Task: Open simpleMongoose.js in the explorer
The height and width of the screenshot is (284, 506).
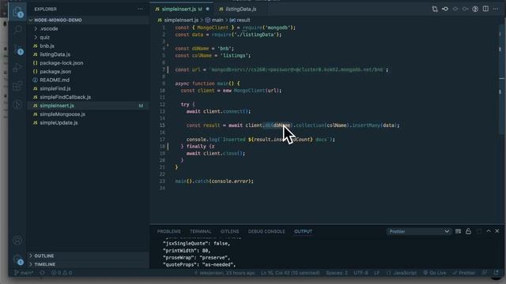Action: tap(88, 114)
